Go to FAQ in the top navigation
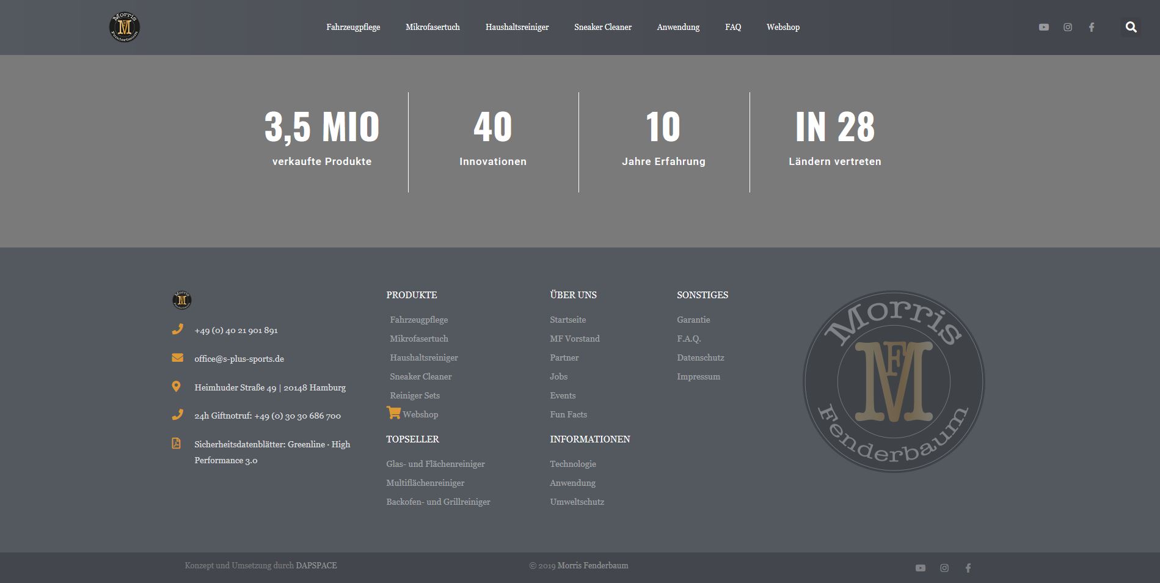The height and width of the screenshot is (583, 1160). 733,27
